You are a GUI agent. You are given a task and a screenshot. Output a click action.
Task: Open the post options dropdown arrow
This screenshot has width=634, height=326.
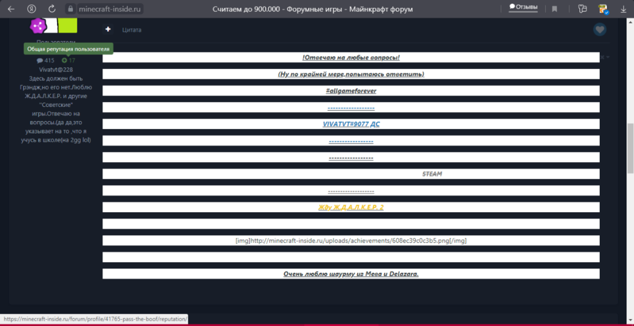[x=607, y=58]
